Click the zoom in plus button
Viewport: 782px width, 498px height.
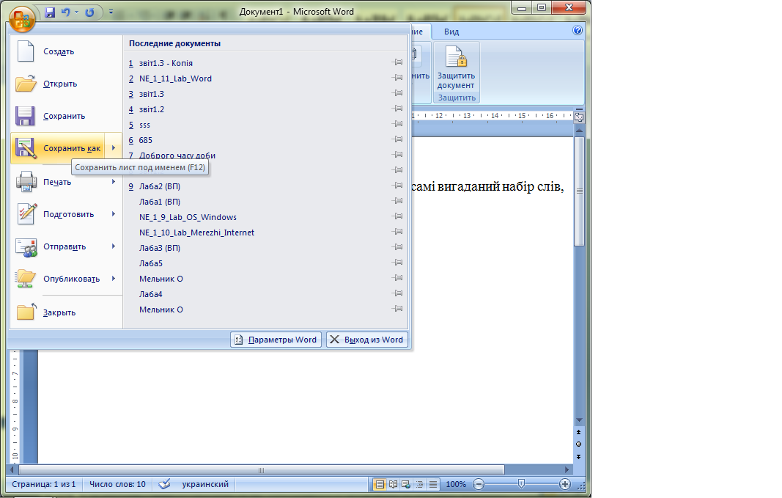tap(564, 484)
